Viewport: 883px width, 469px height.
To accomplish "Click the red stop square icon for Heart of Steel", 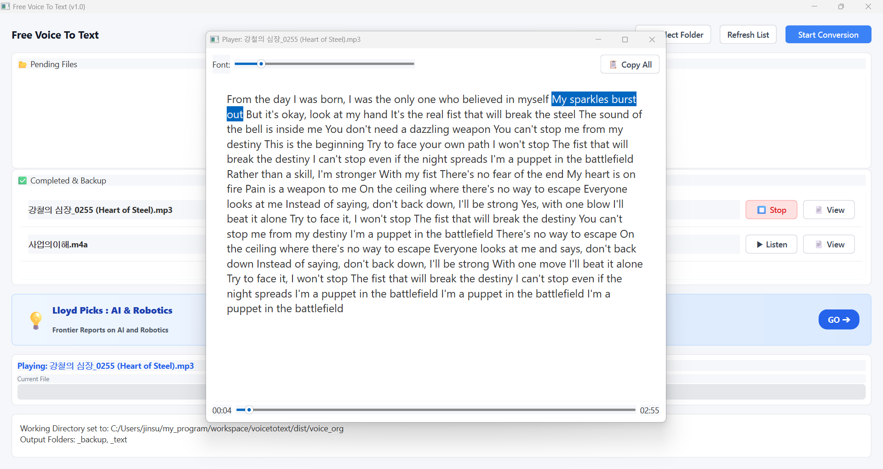I will pos(762,210).
